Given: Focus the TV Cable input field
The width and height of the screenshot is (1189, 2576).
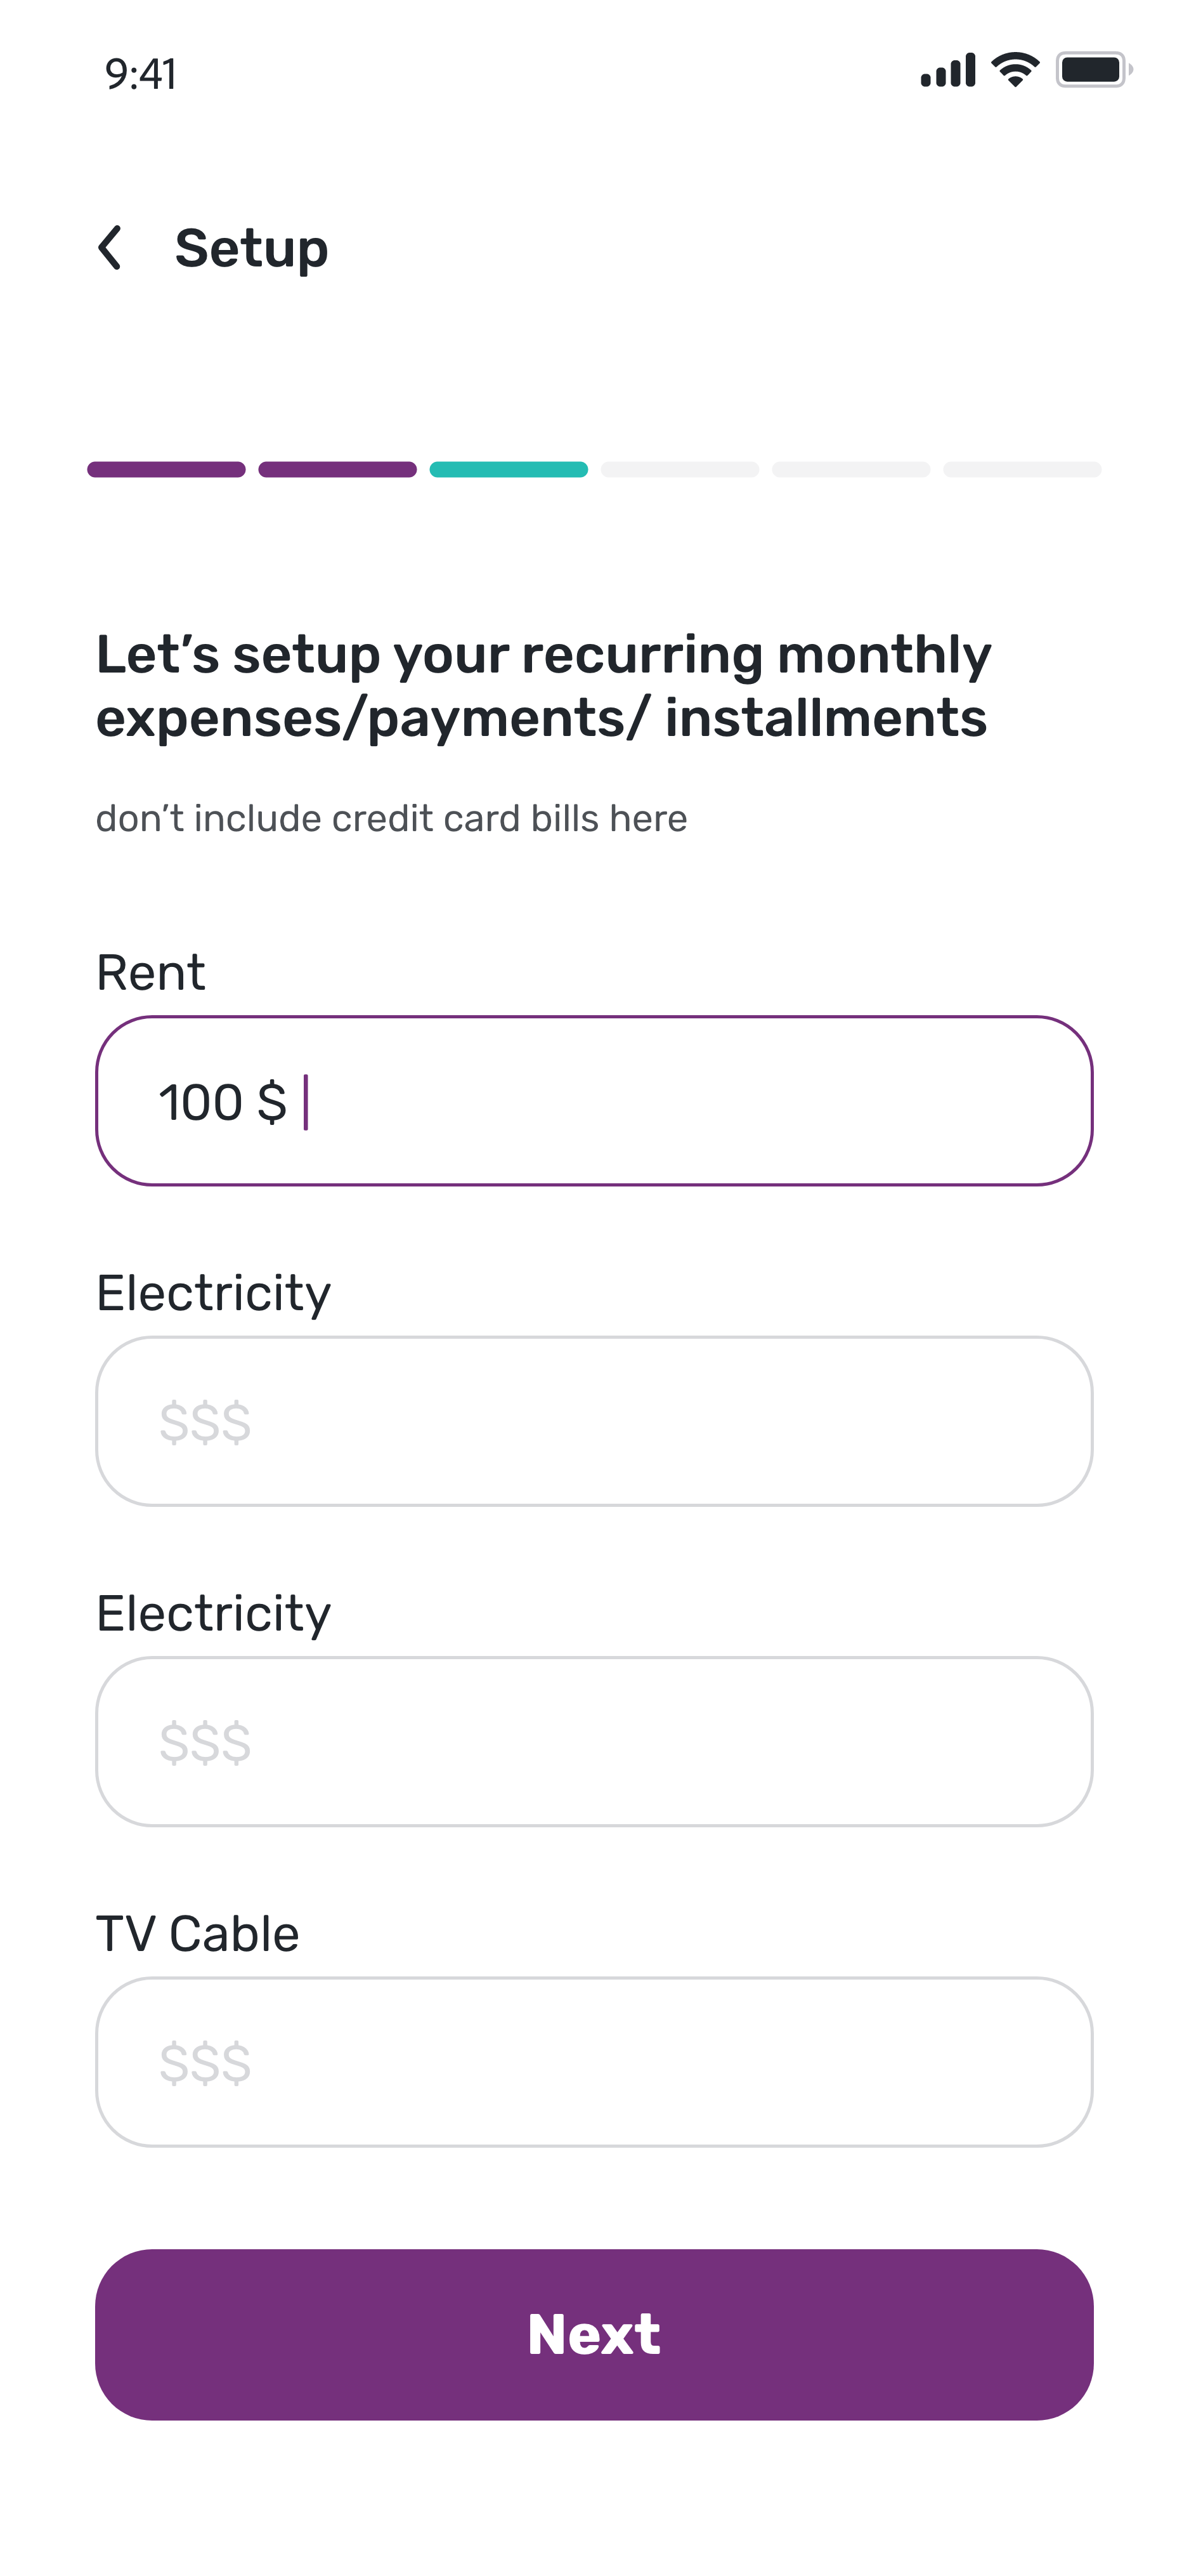Looking at the screenshot, I should tap(595, 2061).
